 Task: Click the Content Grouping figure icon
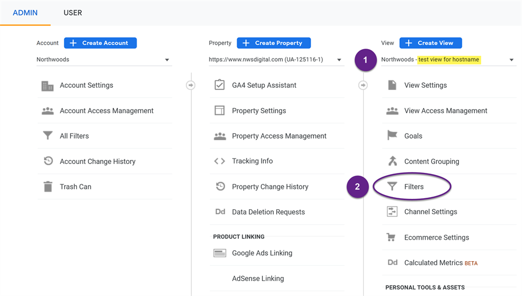click(393, 161)
